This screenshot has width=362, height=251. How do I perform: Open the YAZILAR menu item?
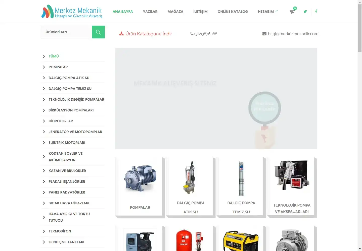tap(150, 12)
